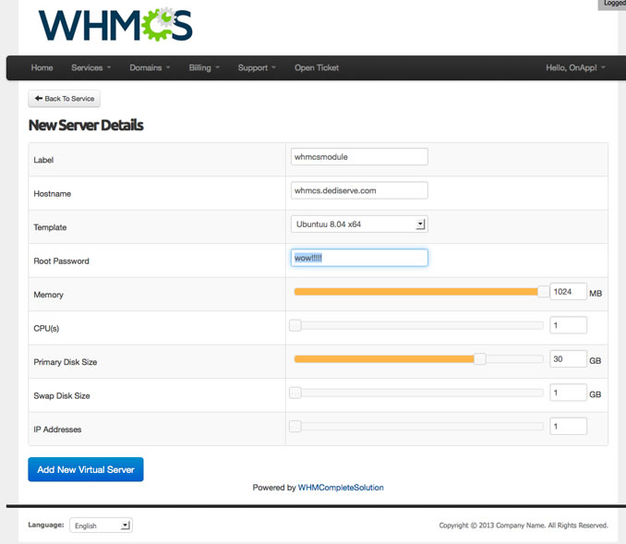Click the Primary Disk Size slider handle
626x544 pixels.
click(x=480, y=359)
